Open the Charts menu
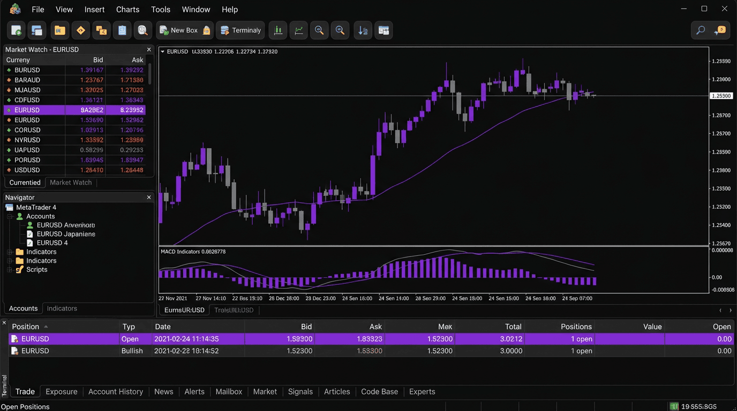 coord(128,10)
